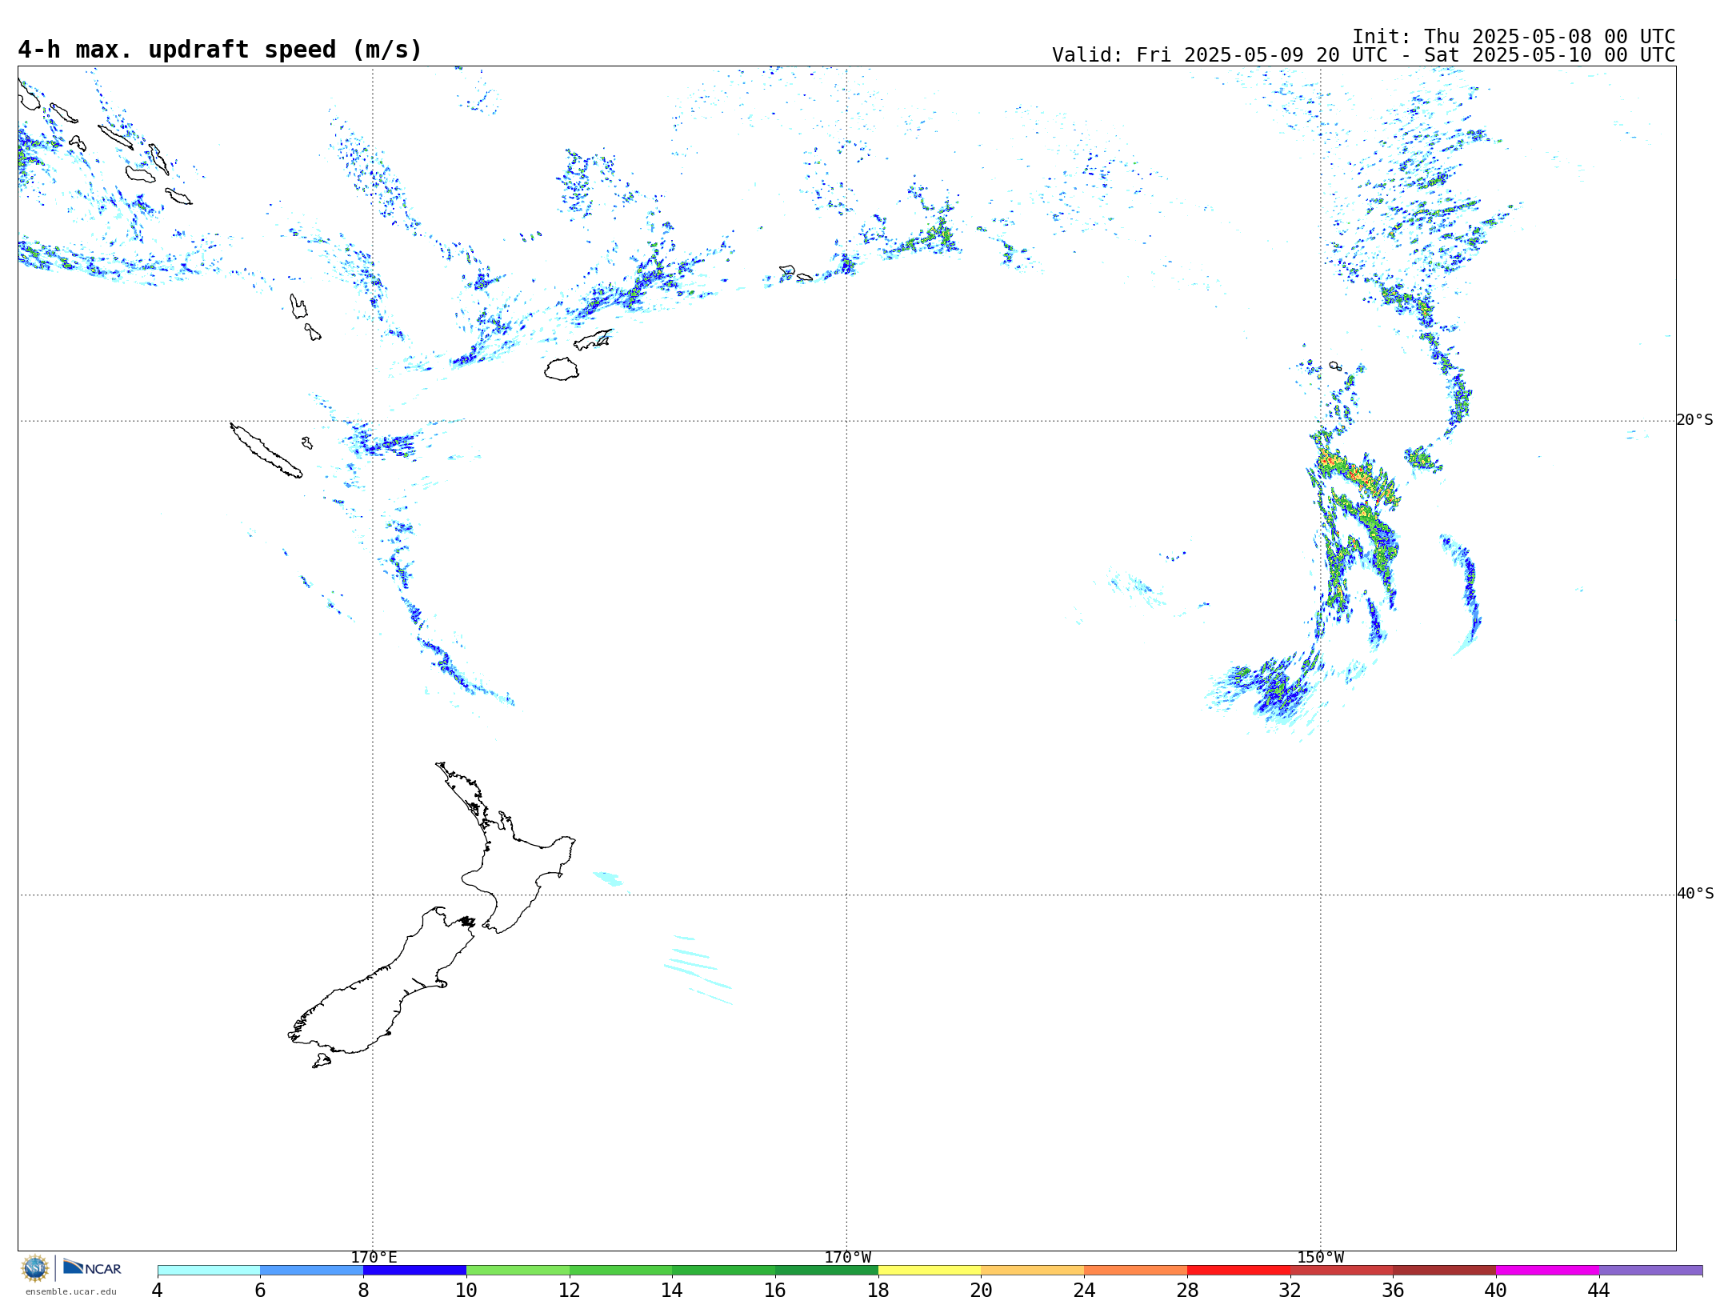
Task: Click the New Caledonia island outline
Action: tap(266, 450)
